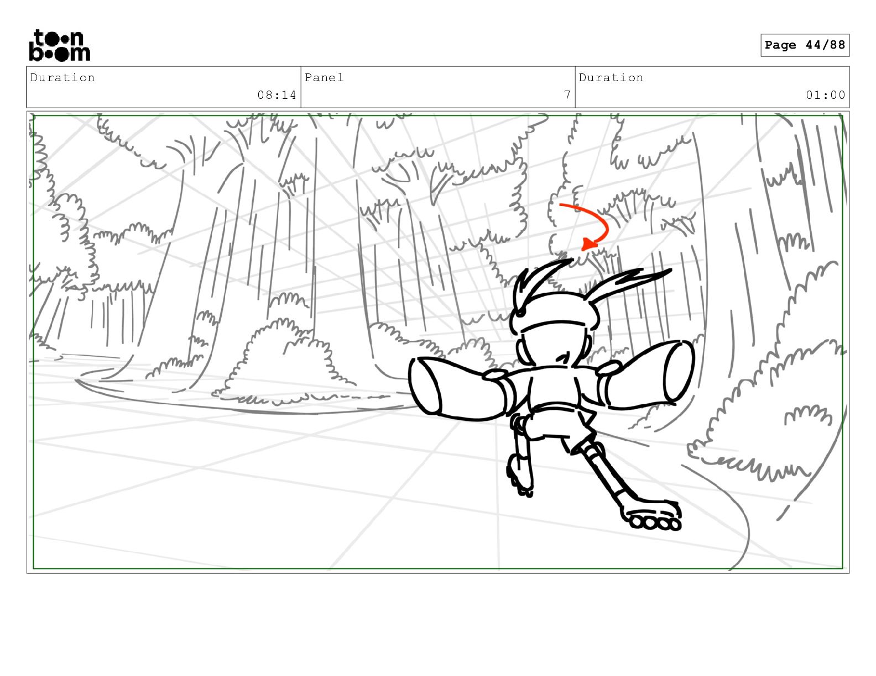Click the panel number 7
The image size is (876, 676).
567,95
